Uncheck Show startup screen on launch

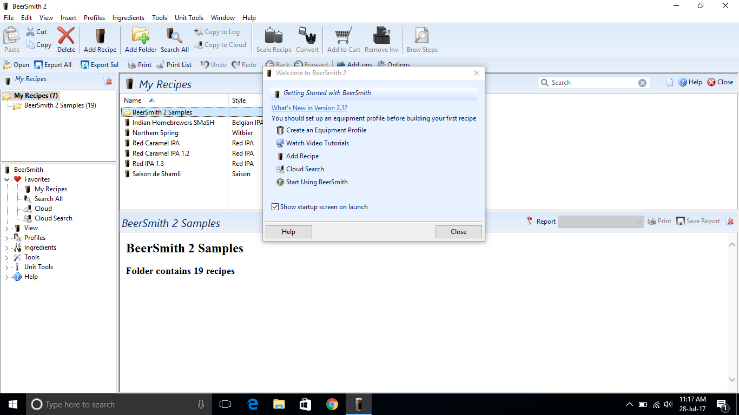coord(275,207)
